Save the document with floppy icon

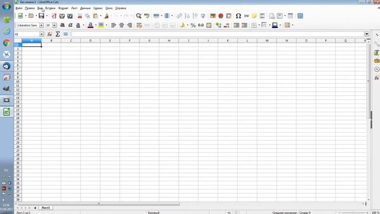click(x=42, y=16)
